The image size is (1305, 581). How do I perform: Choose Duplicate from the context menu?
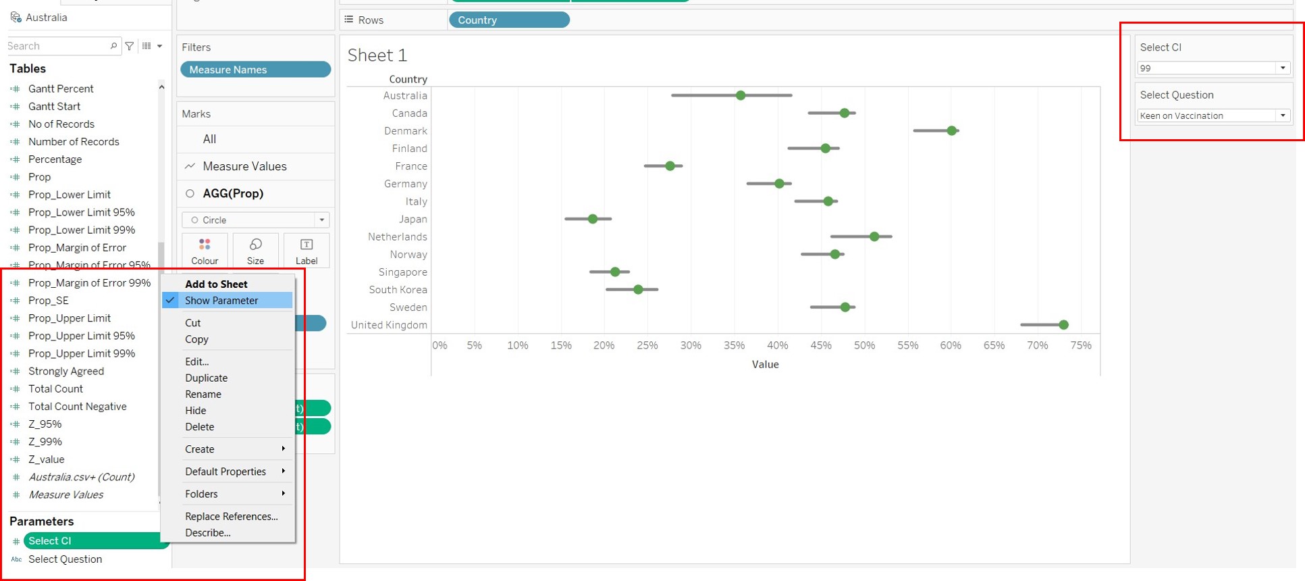tap(206, 378)
